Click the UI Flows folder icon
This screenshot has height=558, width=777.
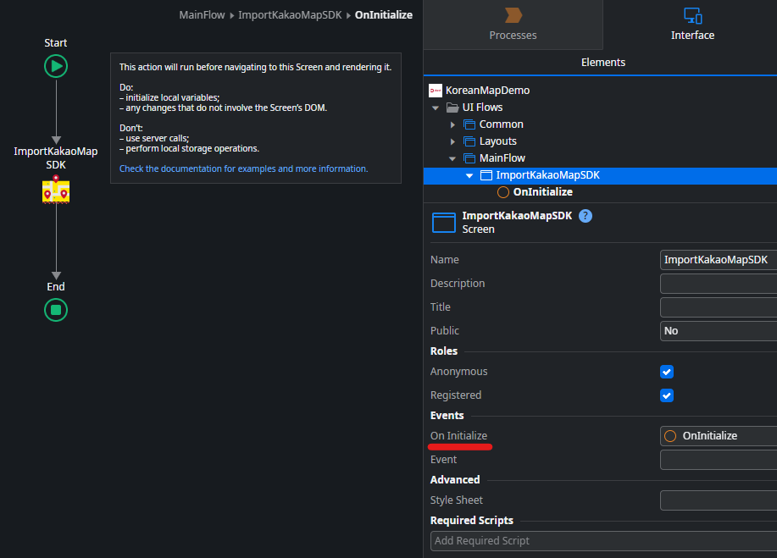pos(452,108)
